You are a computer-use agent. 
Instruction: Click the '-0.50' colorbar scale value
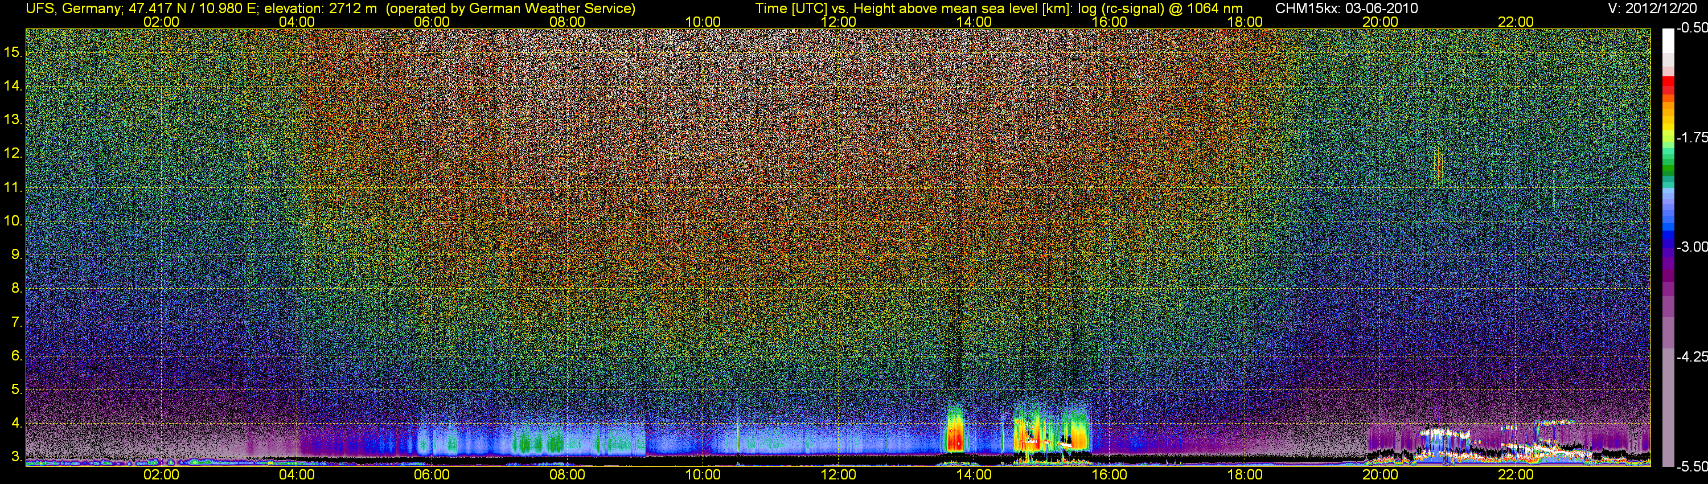tap(1691, 28)
